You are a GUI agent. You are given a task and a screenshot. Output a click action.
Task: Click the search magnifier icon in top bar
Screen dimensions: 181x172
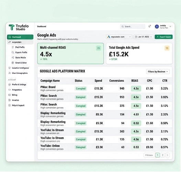tap(123, 26)
